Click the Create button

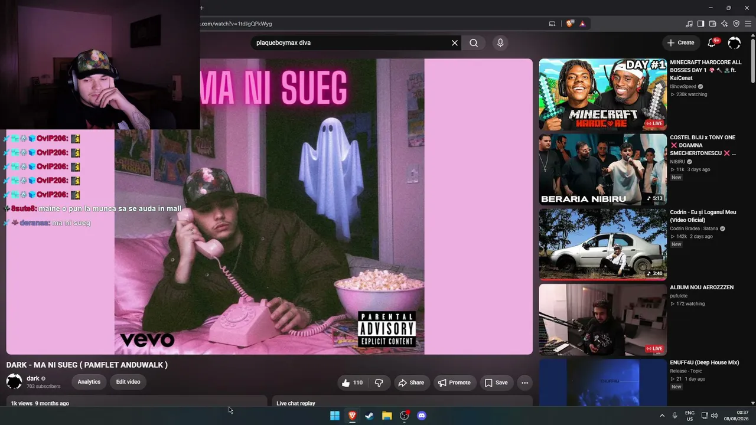coord(681,42)
